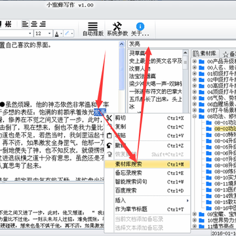This screenshot has width=236, height=236.
Task: Select the align right icon
Action: tap(42, 24)
